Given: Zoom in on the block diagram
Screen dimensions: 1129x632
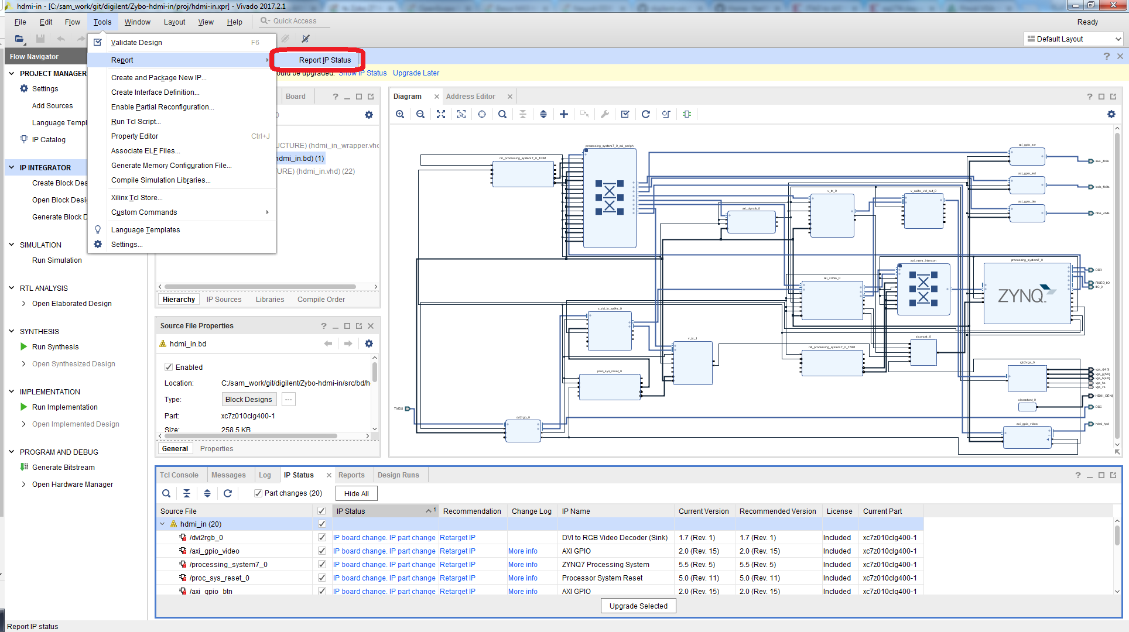Looking at the screenshot, I should [400, 114].
